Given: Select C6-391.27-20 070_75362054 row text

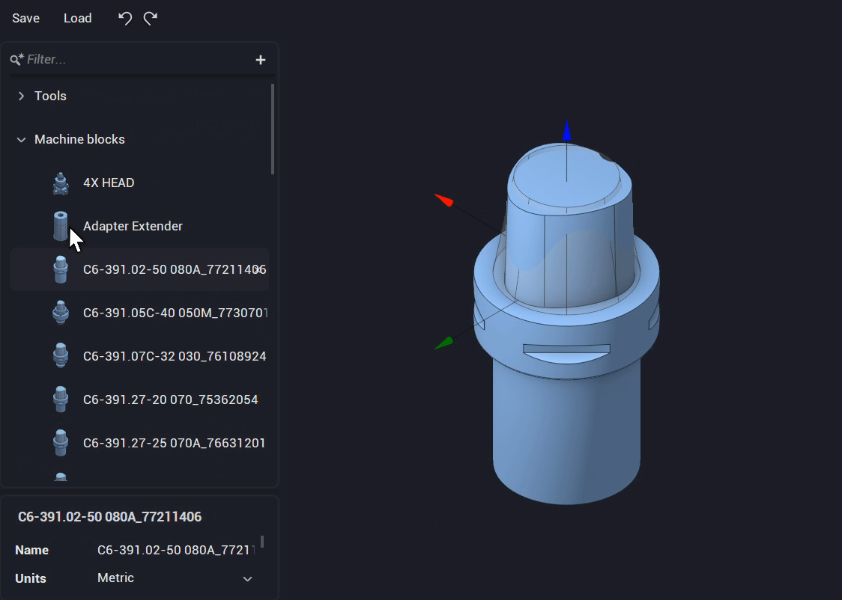Looking at the screenshot, I should (x=170, y=400).
